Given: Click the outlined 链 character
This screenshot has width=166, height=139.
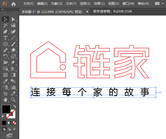Looking at the screenshot, I should pos(92,62).
